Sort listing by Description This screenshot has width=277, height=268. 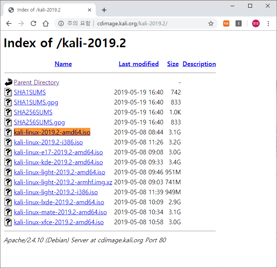(x=199, y=64)
